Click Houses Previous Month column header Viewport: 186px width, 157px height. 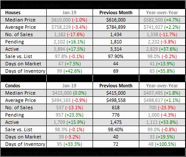click(x=116, y=12)
